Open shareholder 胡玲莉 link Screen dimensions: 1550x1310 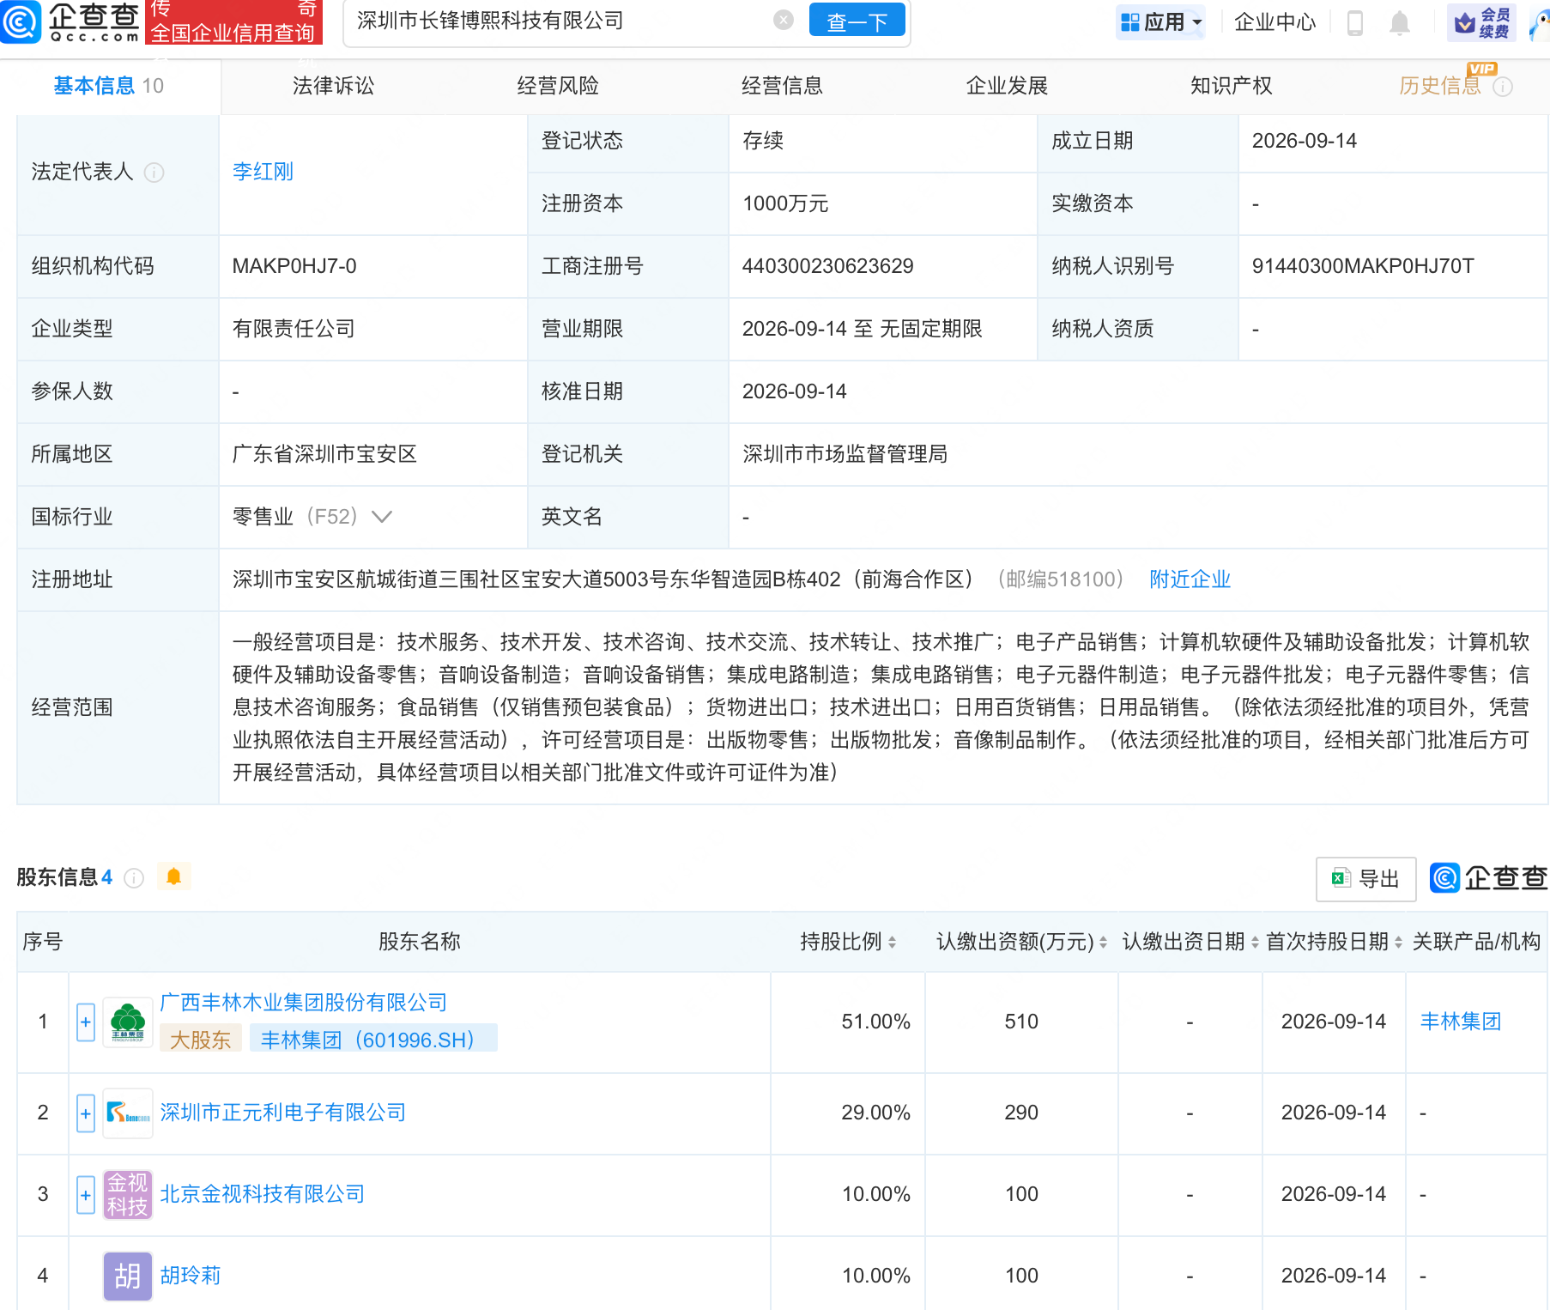pyautogui.click(x=191, y=1276)
